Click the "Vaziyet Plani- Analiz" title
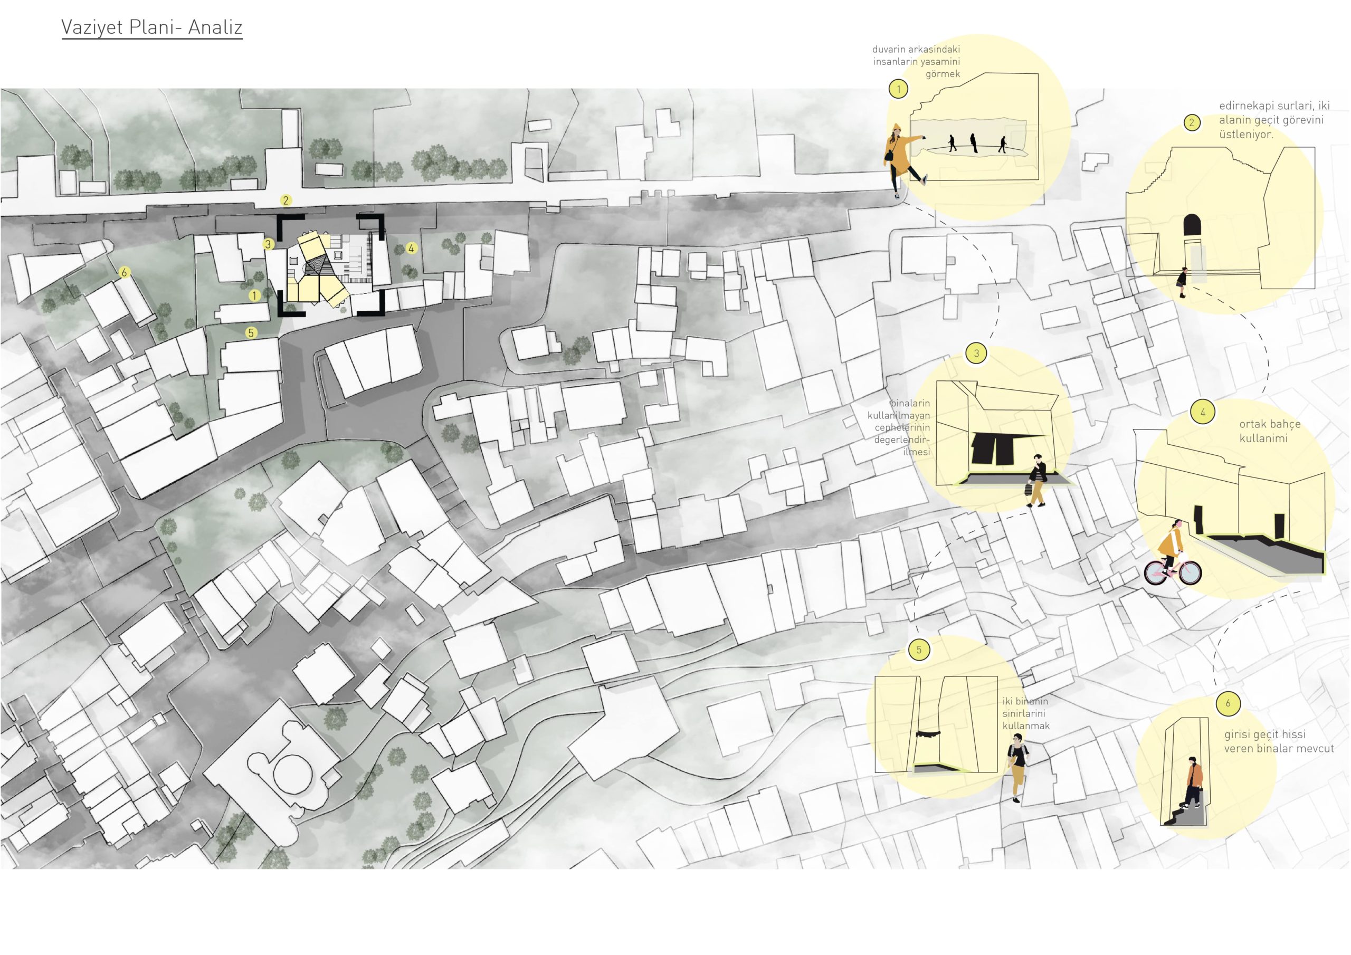 coord(152,27)
